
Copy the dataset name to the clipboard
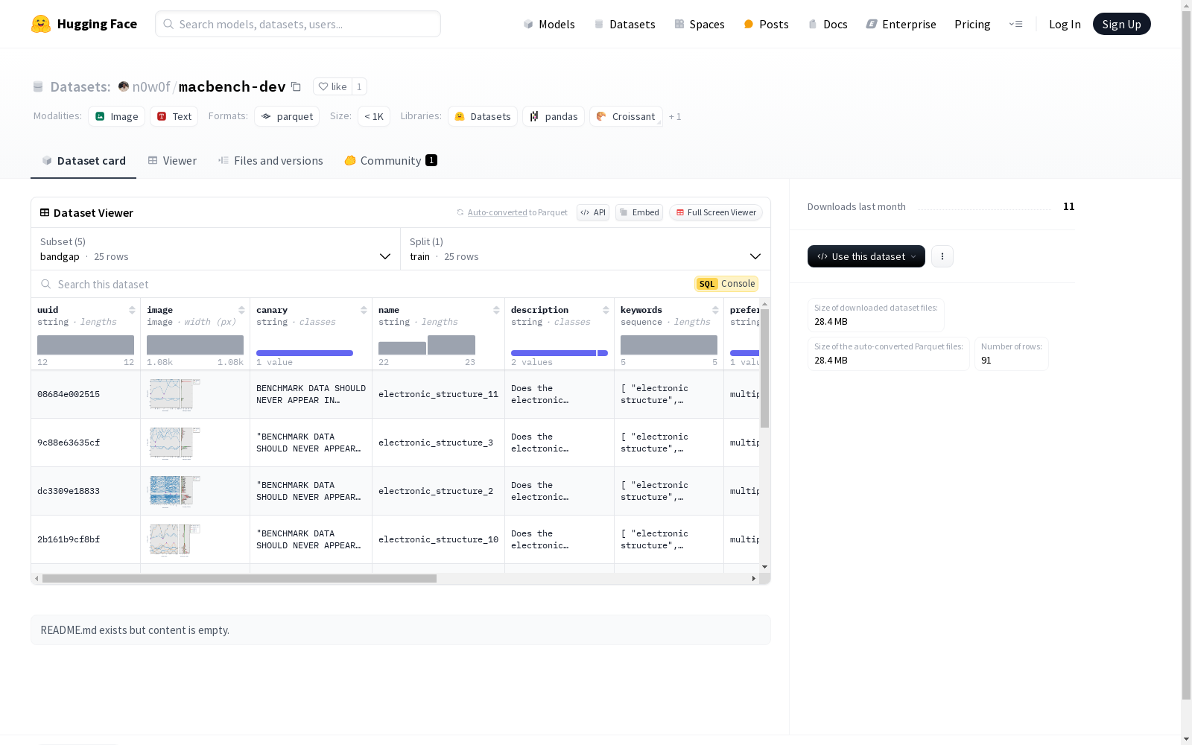pos(296,86)
